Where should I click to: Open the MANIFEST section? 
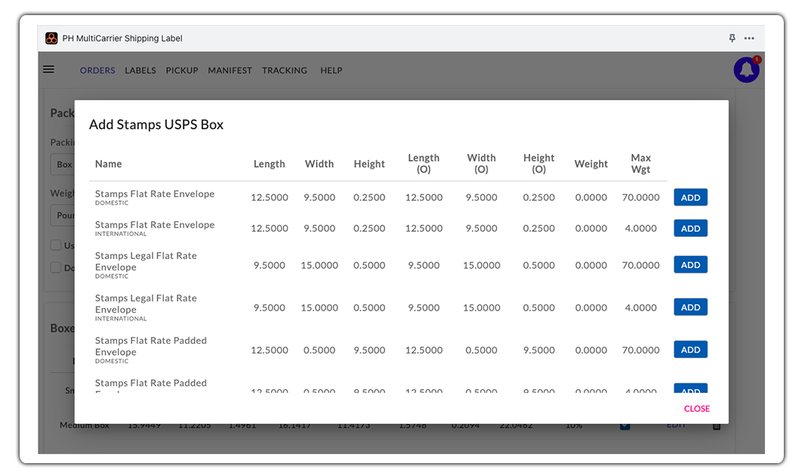point(230,70)
